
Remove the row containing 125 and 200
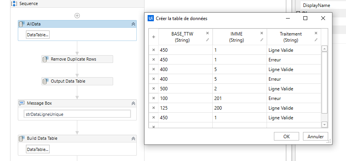(153, 108)
